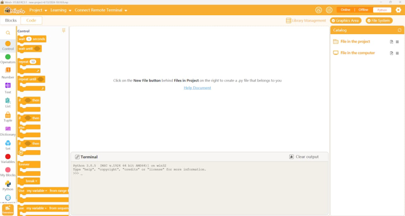405x216 pixels.
Task: Open my variable dropdown in from range block
Action: tap(37, 191)
